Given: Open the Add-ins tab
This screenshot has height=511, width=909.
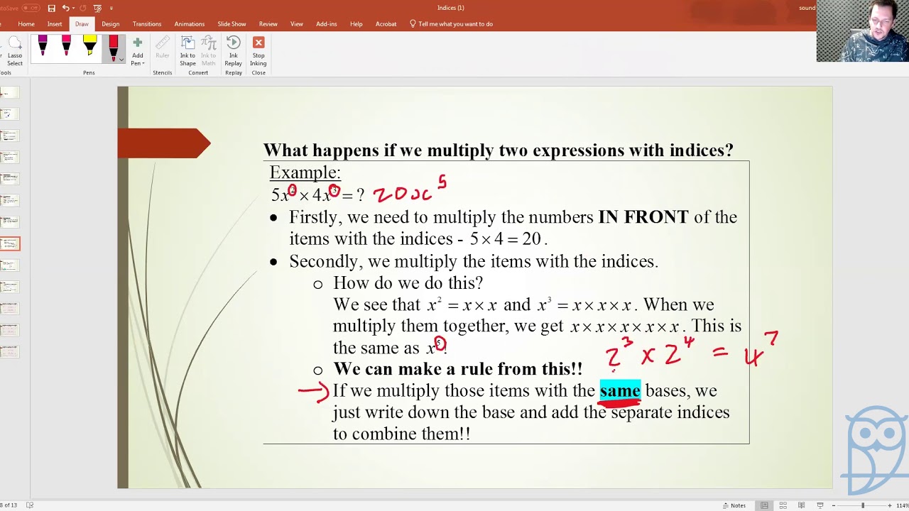Looking at the screenshot, I should [x=327, y=24].
